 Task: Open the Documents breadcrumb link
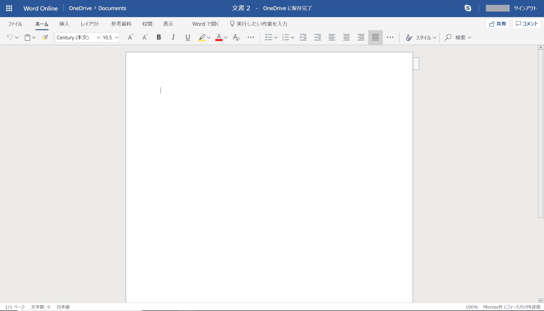coord(112,8)
